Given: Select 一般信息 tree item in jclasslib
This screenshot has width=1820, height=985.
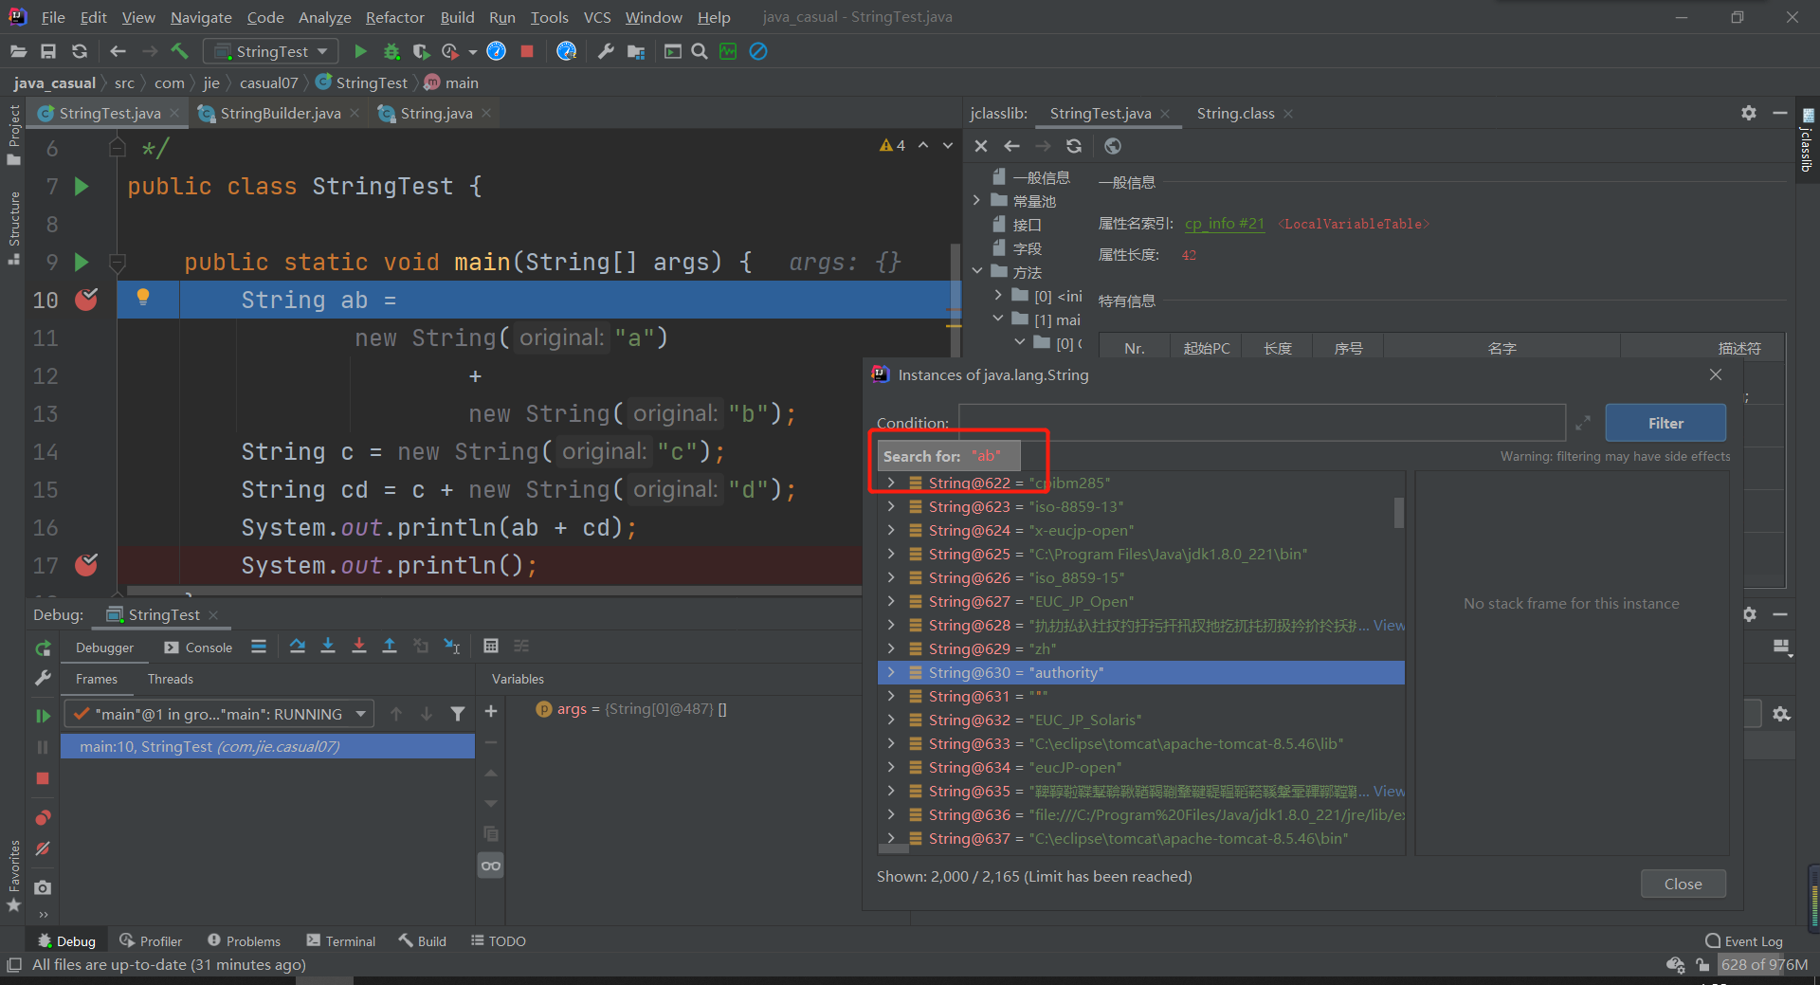Looking at the screenshot, I should pos(1031,177).
